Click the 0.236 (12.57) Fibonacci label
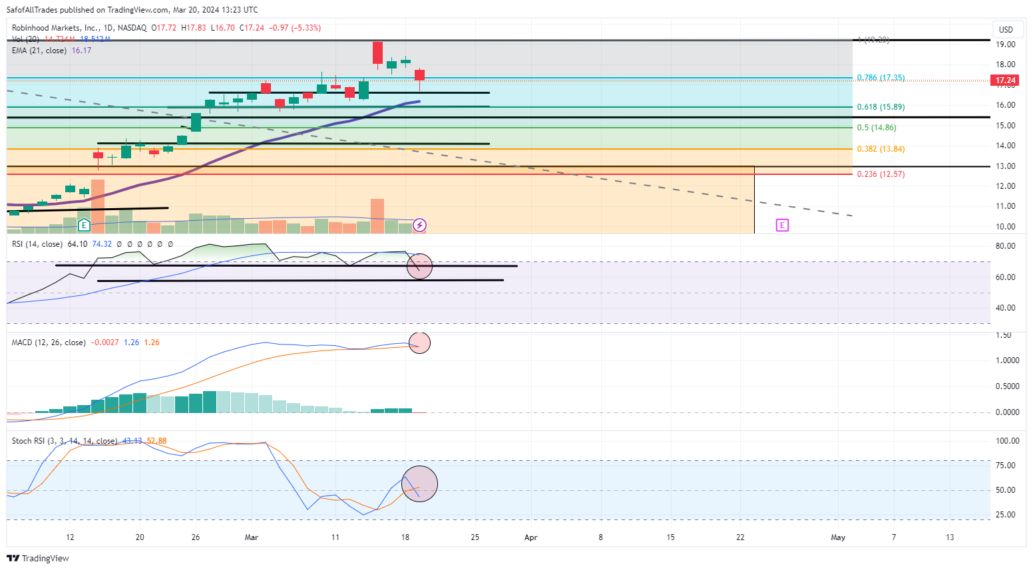The height and width of the screenshot is (570, 1033). pos(881,174)
